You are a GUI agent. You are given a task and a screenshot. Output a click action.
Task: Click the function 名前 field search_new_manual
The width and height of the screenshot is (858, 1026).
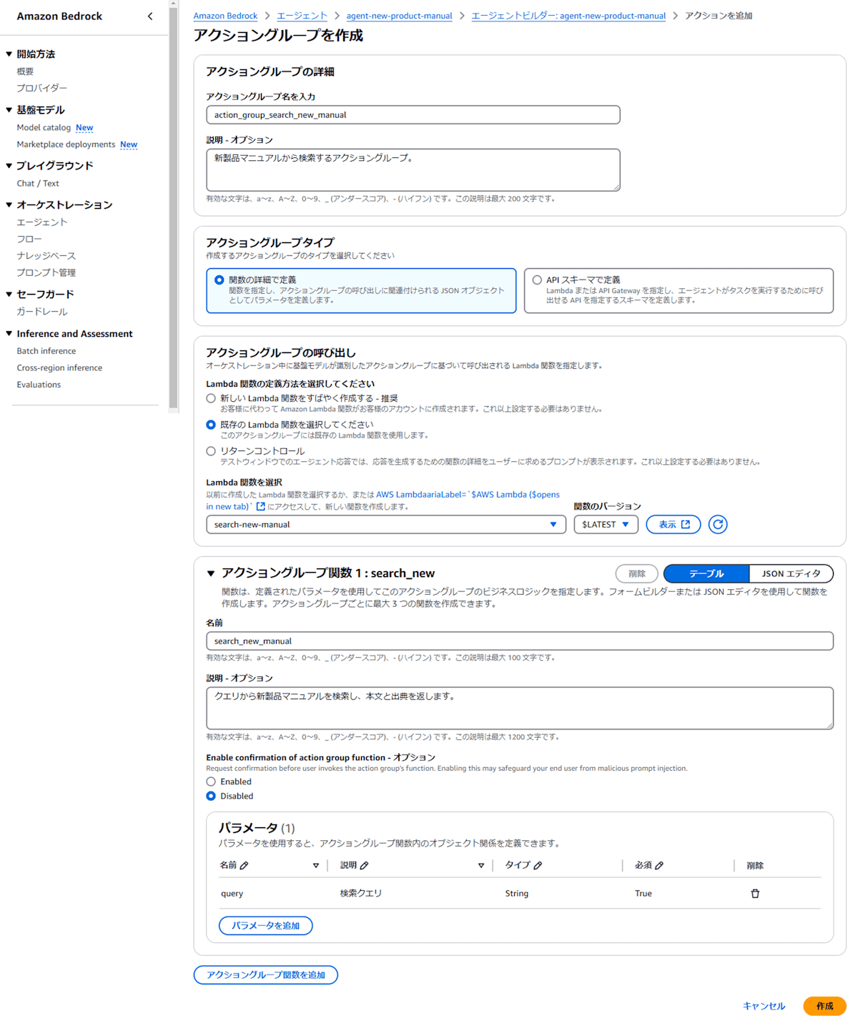(520, 641)
